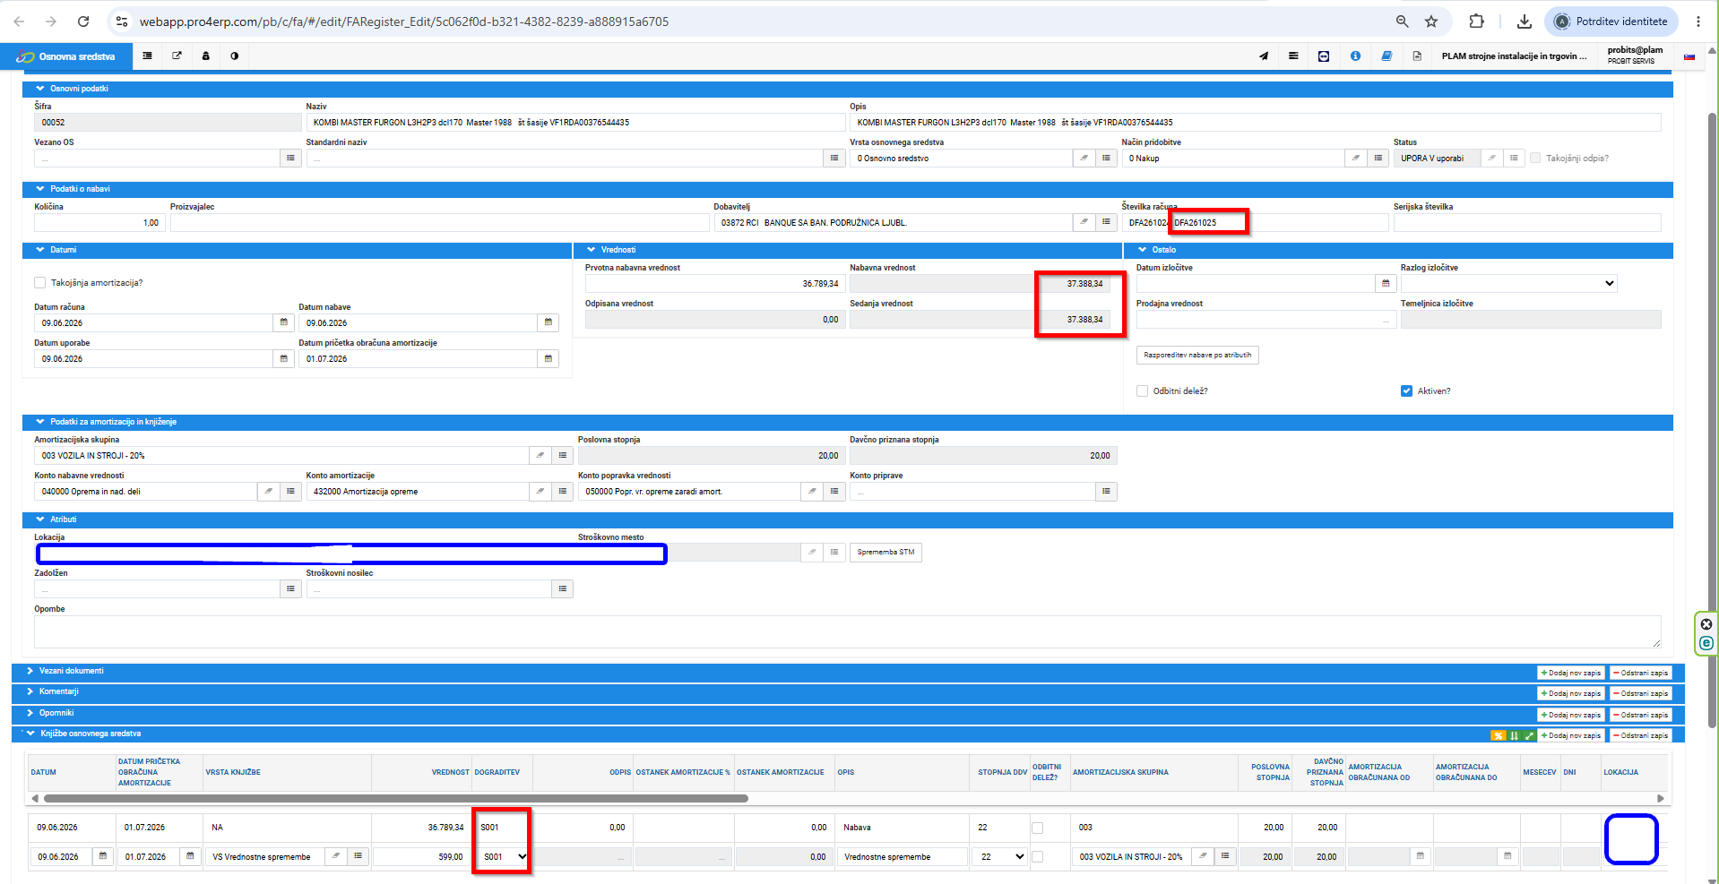Open the Dograditev S001 dropdown in the edit row
This screenshot has width=1719, height=884.
click(x=505, y=857)
